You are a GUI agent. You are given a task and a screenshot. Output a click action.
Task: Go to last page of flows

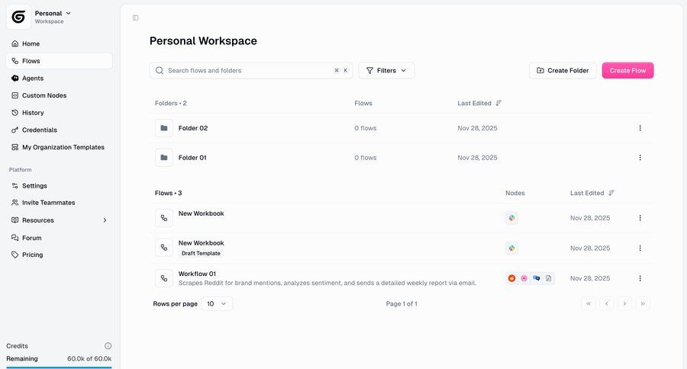(643, 303)
